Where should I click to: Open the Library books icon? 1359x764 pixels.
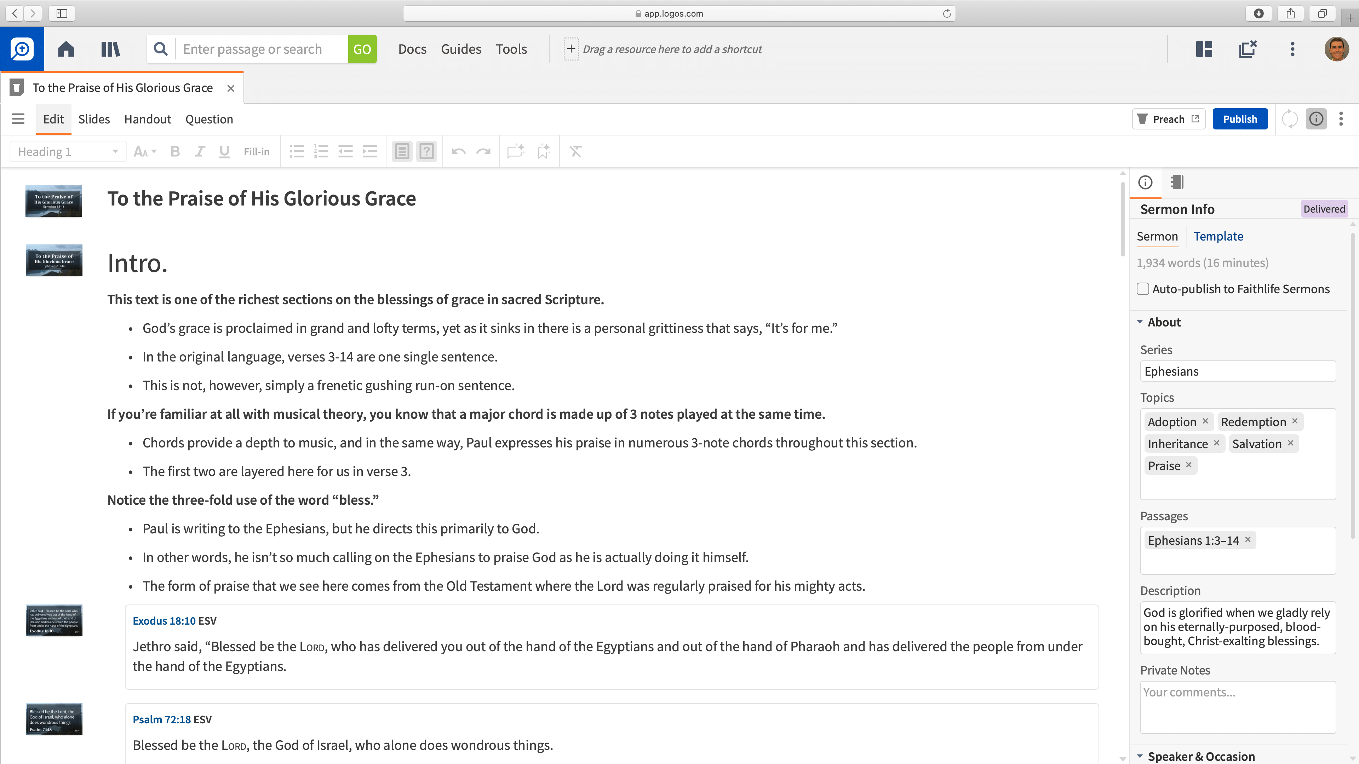click(110, 49)
